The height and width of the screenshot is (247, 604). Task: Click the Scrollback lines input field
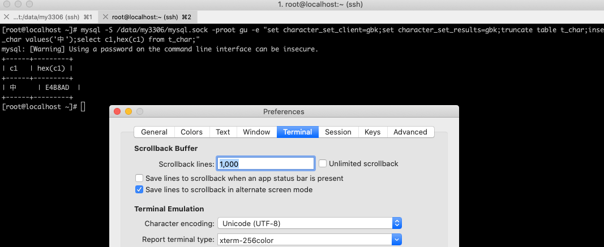[265, 164]
